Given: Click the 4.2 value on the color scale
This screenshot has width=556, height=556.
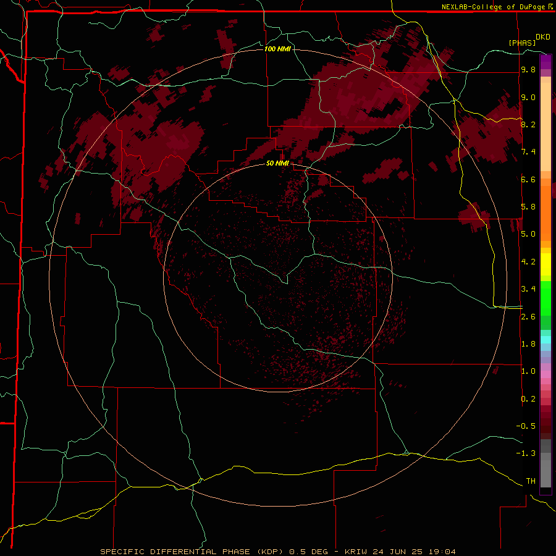Looking at the screenshot, I should point(528,262).
